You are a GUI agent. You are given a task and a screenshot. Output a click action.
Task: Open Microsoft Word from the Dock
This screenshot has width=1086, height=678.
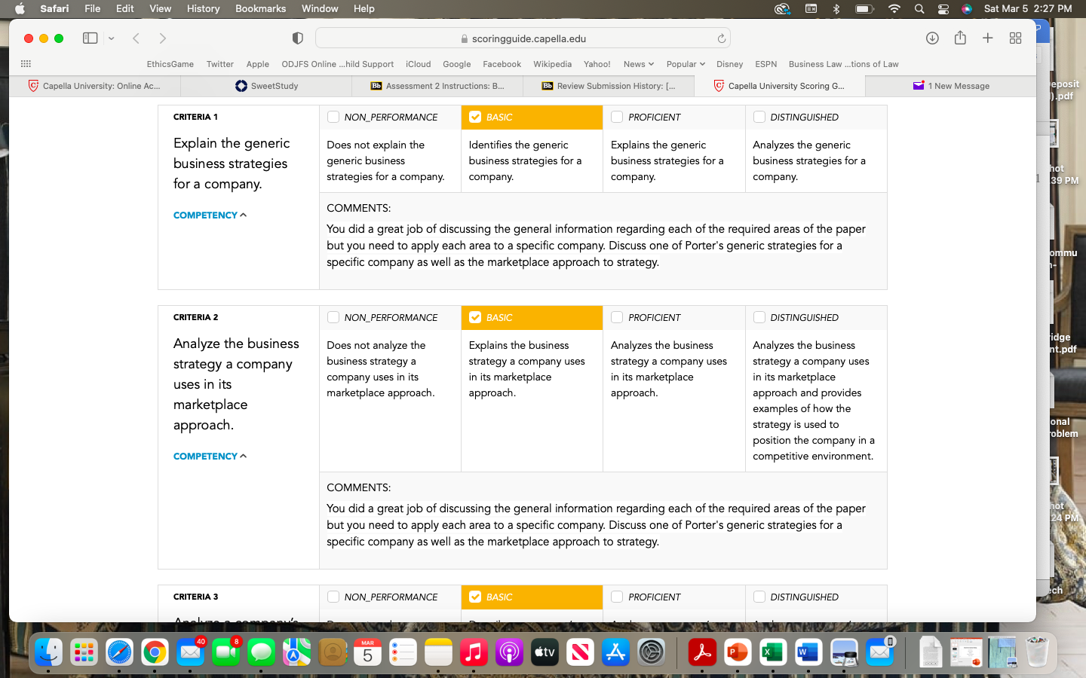808,652
